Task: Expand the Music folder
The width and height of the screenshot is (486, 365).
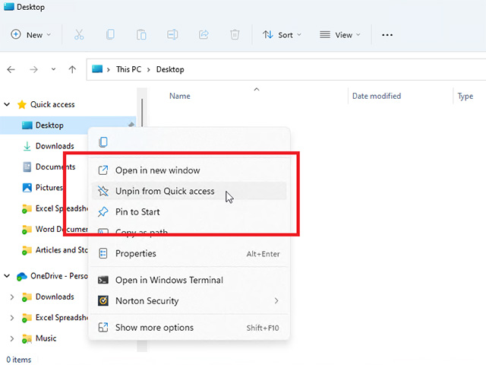Action: pos(12,338)
